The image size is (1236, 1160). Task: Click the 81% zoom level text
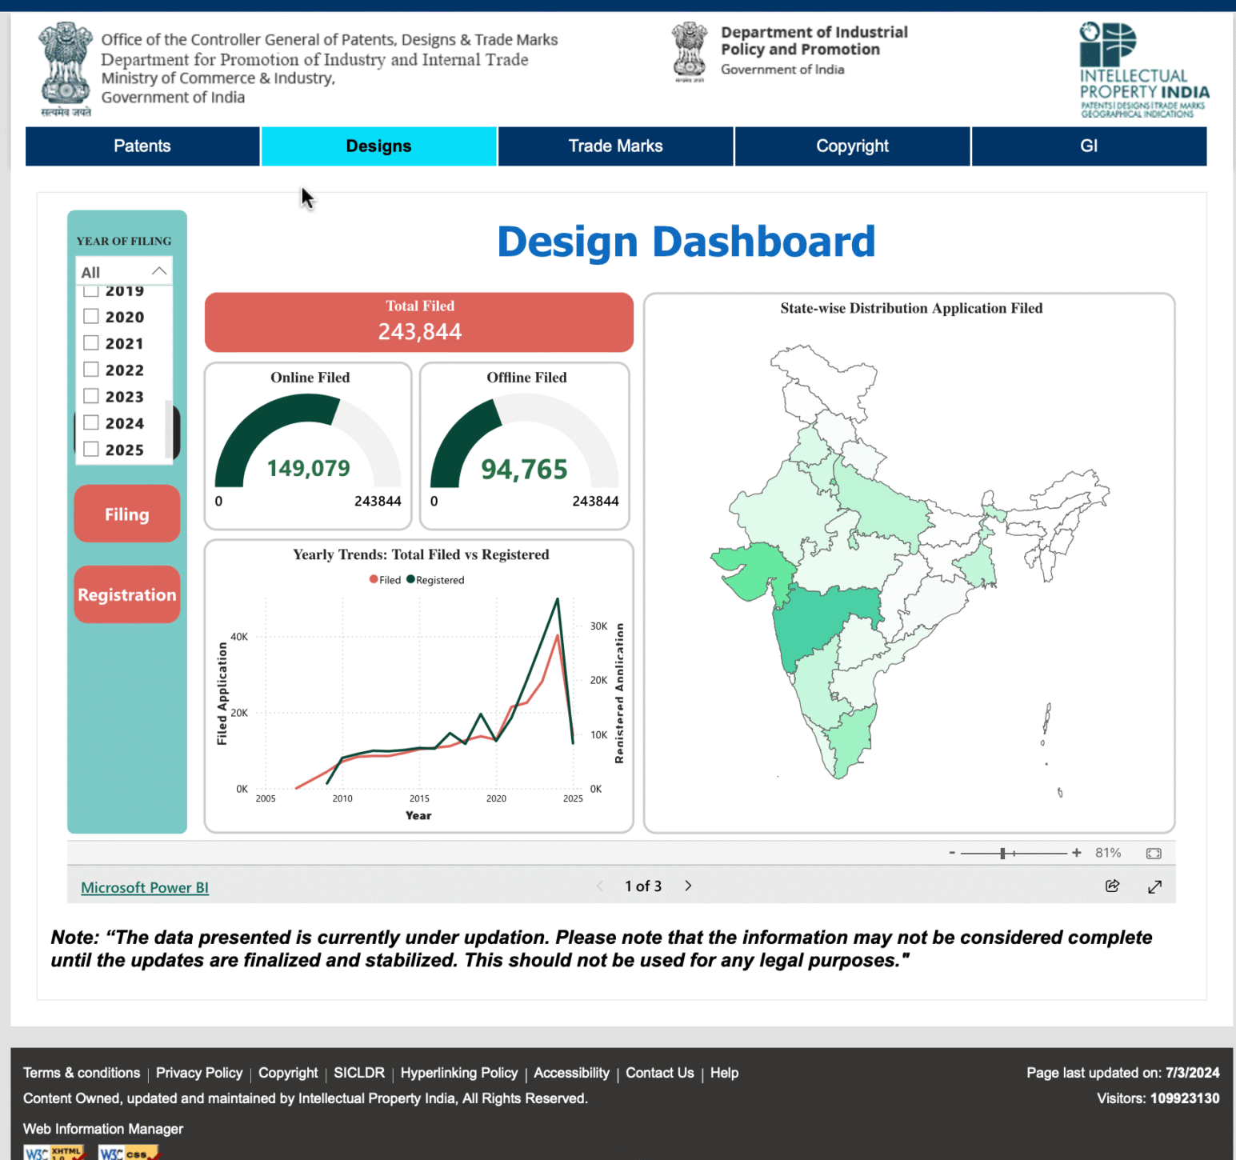[x=1108, y=853]
